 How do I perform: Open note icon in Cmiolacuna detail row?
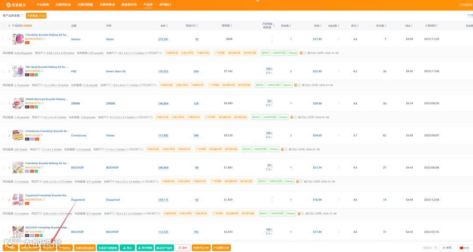(286, 150)
